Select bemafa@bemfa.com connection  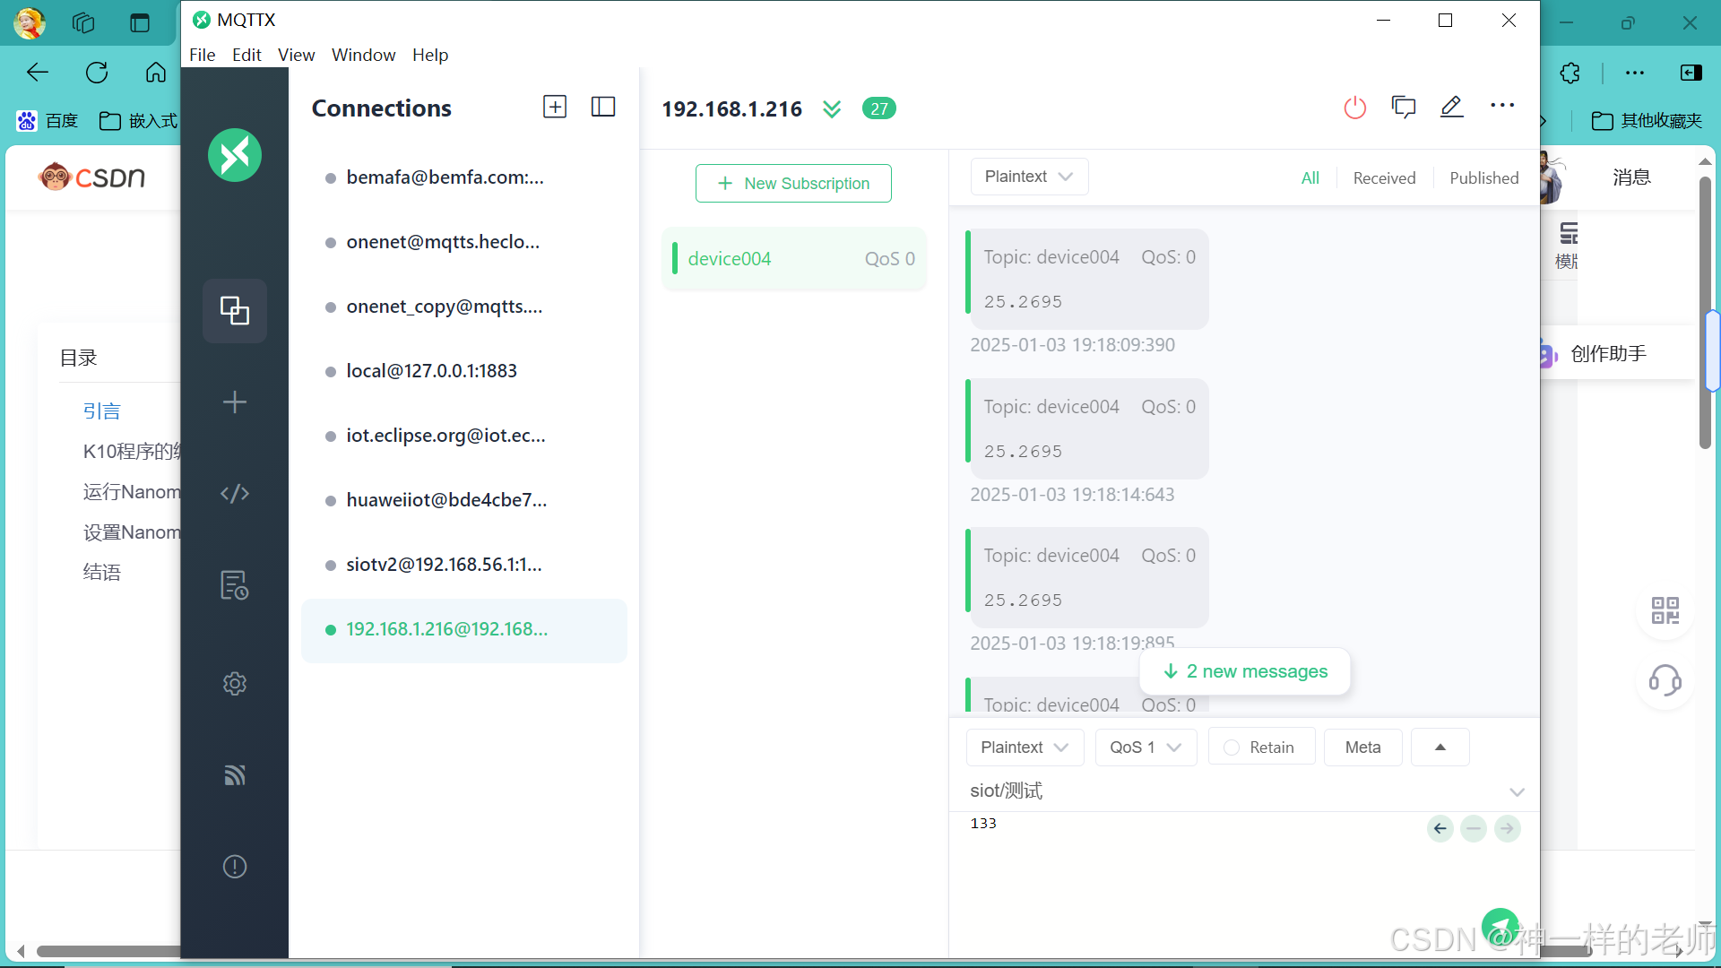[464, 177]
